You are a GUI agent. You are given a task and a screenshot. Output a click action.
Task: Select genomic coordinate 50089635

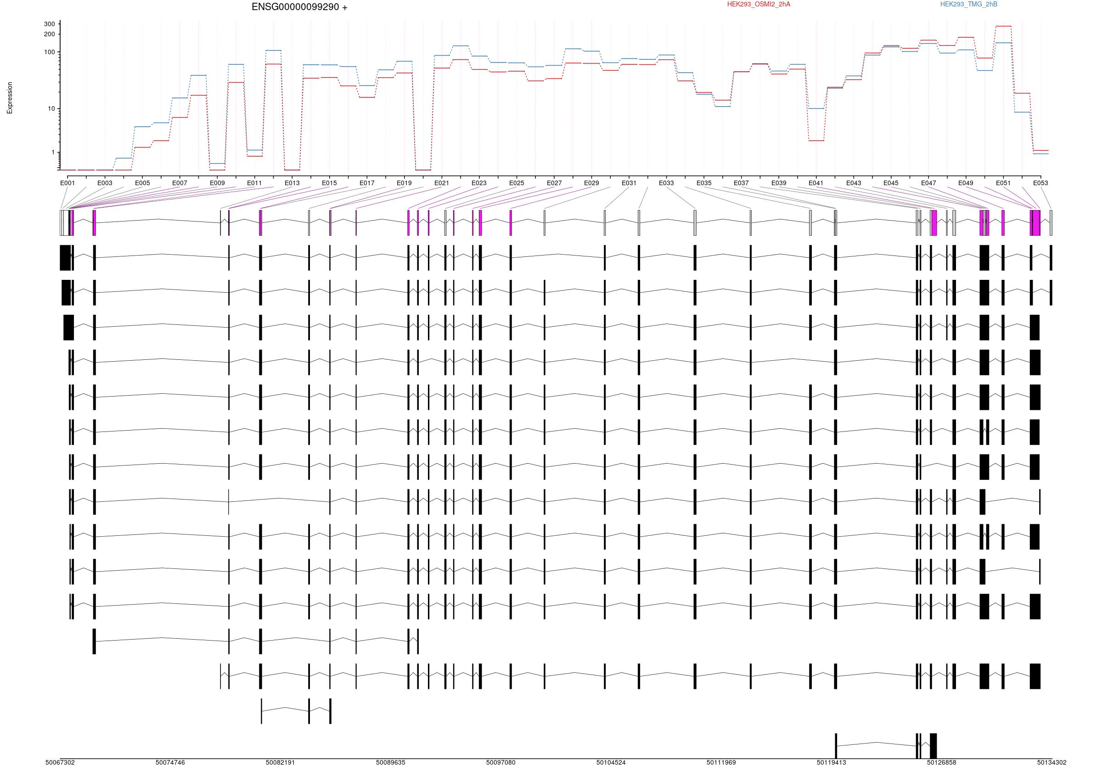click(391, 762)
